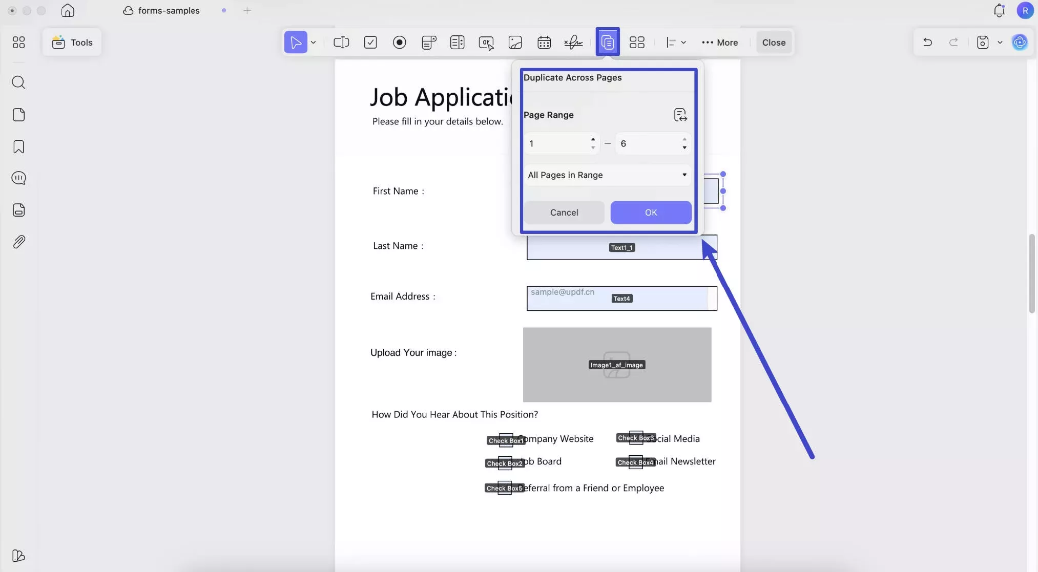The image size is (1038, 572).
Task: Choose the text field tool
Action: pos(341,43)
